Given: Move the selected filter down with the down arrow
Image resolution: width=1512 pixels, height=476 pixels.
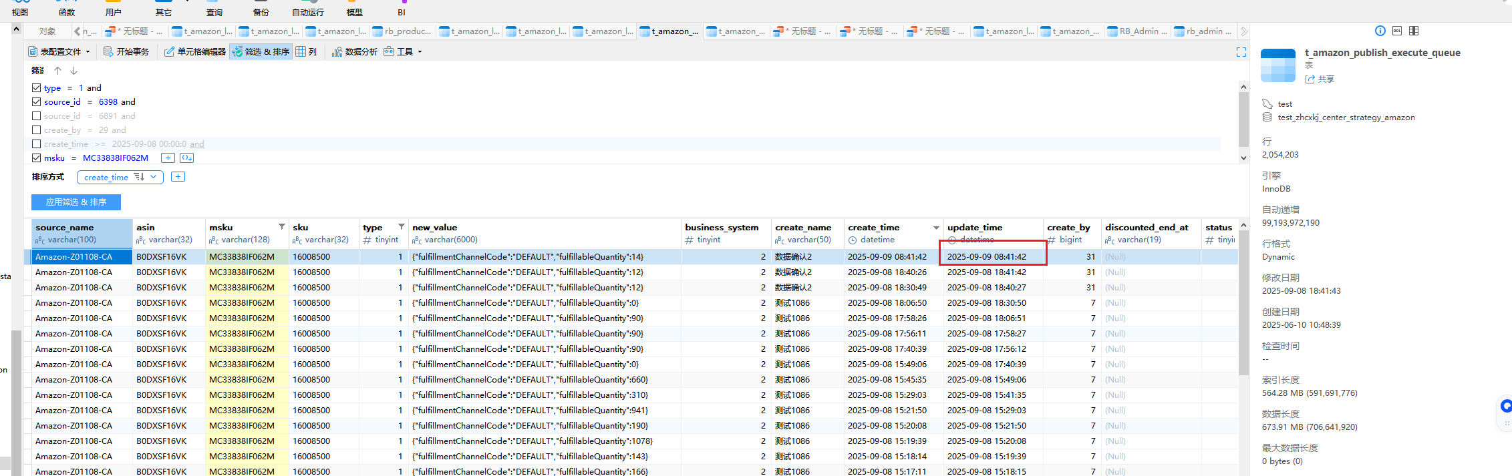Looking at the screenshot, I should coord(74,70).
